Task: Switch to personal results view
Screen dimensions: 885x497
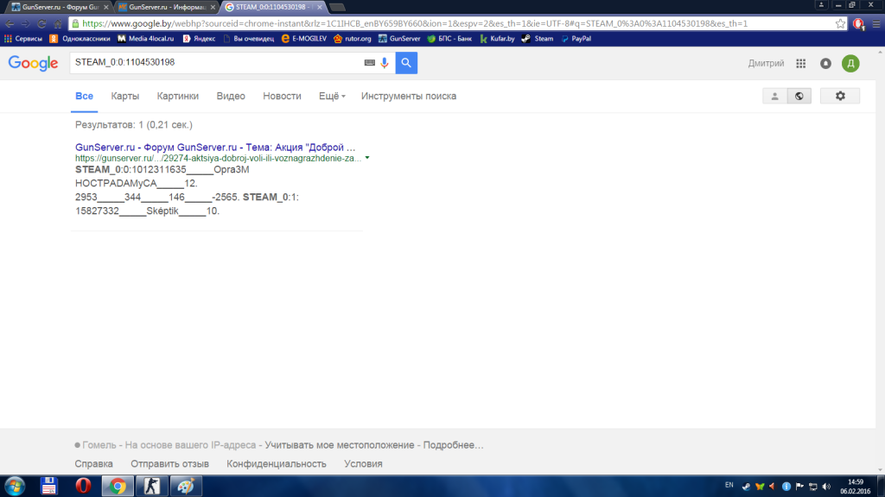Action: (774, 96)
